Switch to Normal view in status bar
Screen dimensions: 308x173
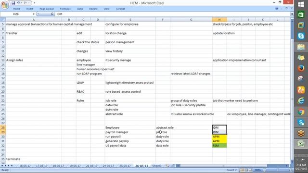click(x=242, y=170)
